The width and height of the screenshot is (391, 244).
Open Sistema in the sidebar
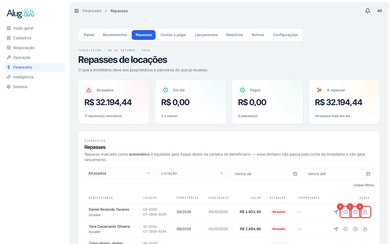tap(35, 87)
